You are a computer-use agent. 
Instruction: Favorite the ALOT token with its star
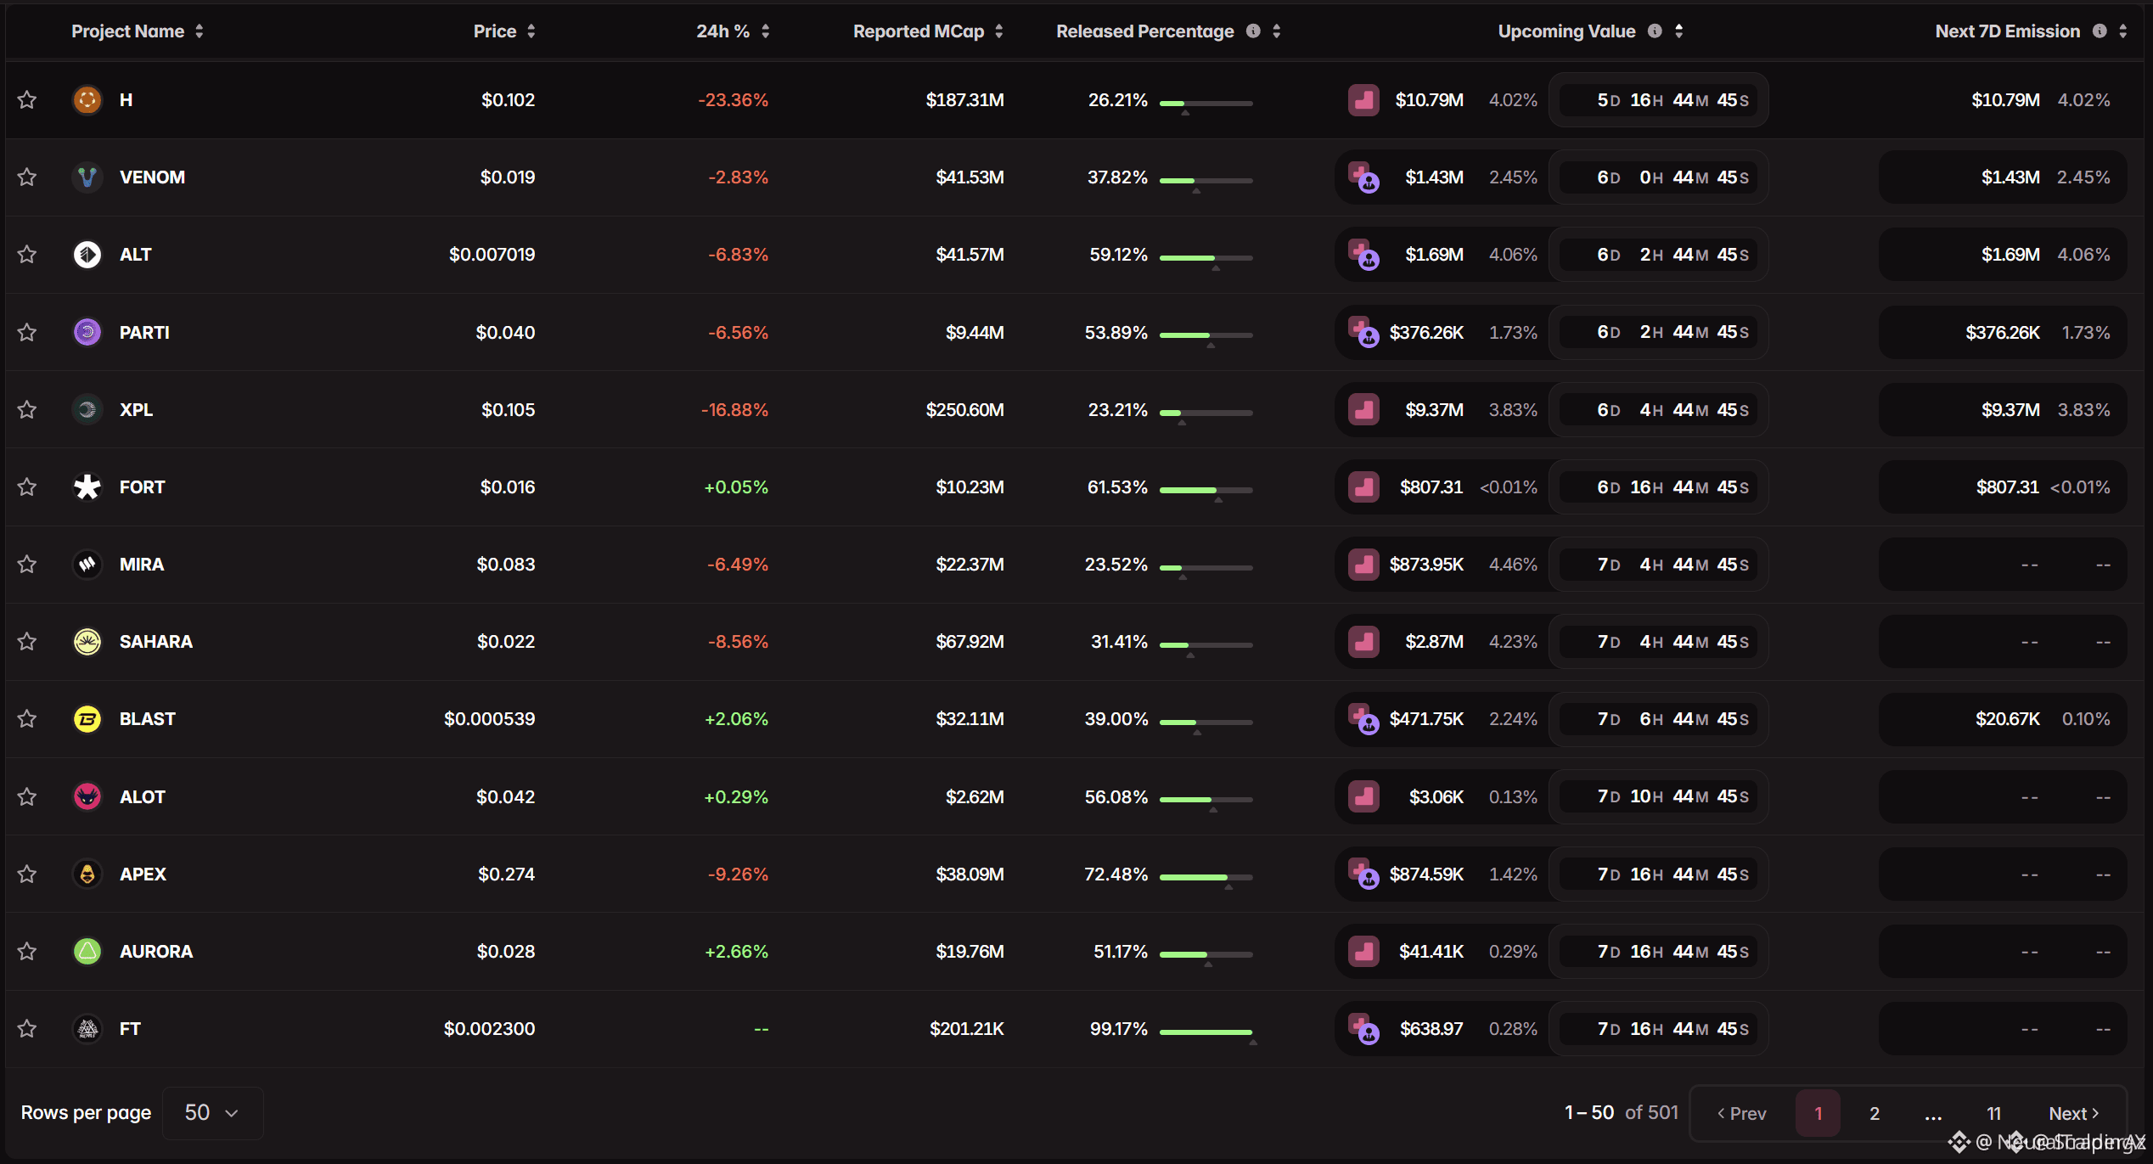[27, 797]
